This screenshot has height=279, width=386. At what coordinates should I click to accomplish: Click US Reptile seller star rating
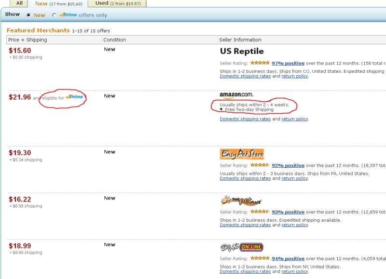point(260,63)
